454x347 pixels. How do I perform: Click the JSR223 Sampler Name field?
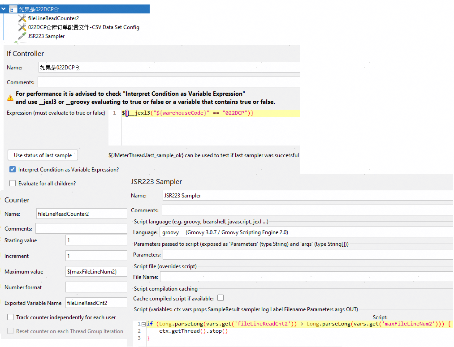click(x=308, y=196)
